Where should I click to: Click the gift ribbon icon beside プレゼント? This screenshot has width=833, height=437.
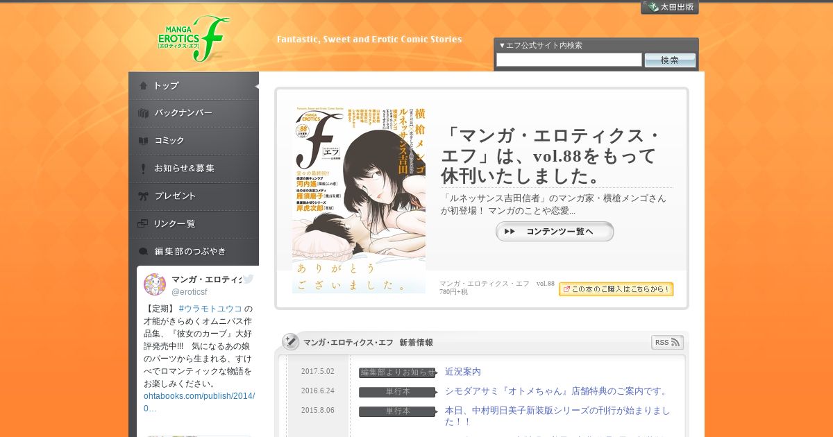click(x=143, y=196)
